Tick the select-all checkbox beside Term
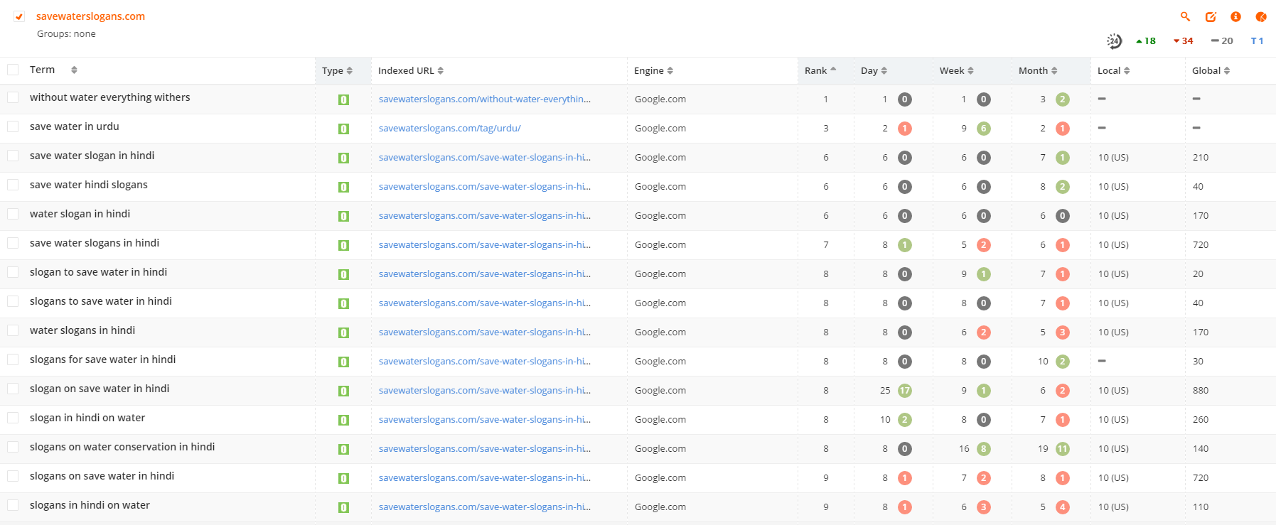The image size is (1276, 525). click(13, 70)
